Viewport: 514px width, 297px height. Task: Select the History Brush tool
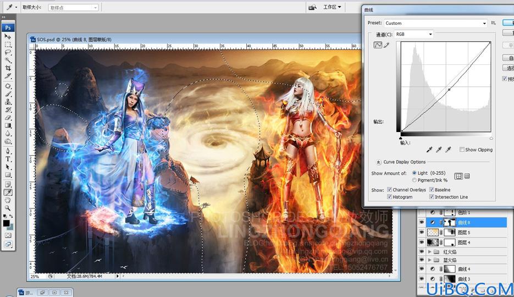pos(8,110)
